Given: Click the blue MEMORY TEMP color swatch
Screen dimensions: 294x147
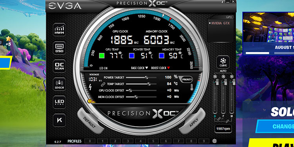Looking at the screenshot, I should 162,56.
